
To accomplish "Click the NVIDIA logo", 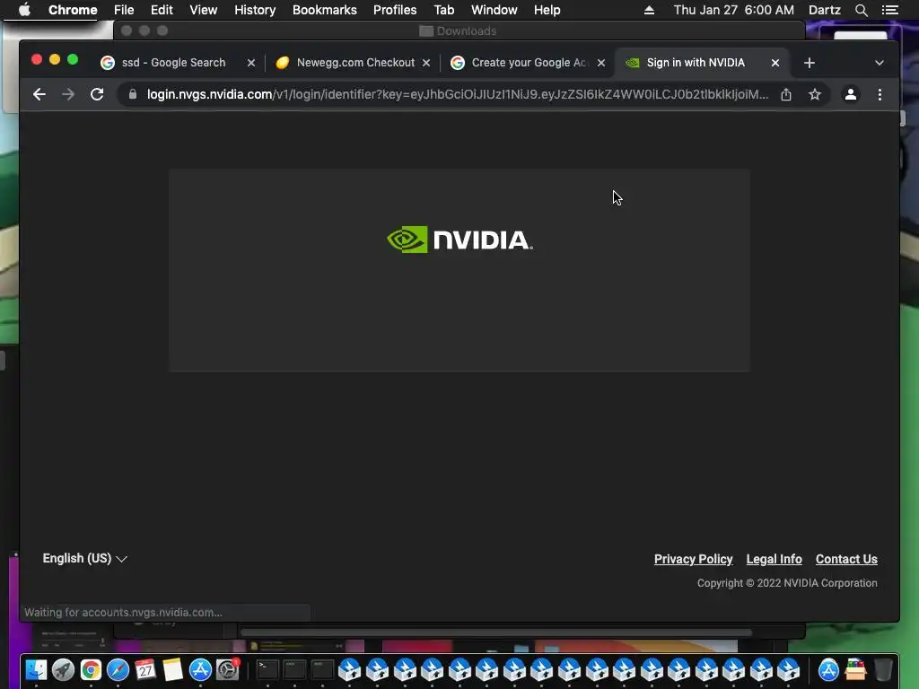I will tap(459, 240).
